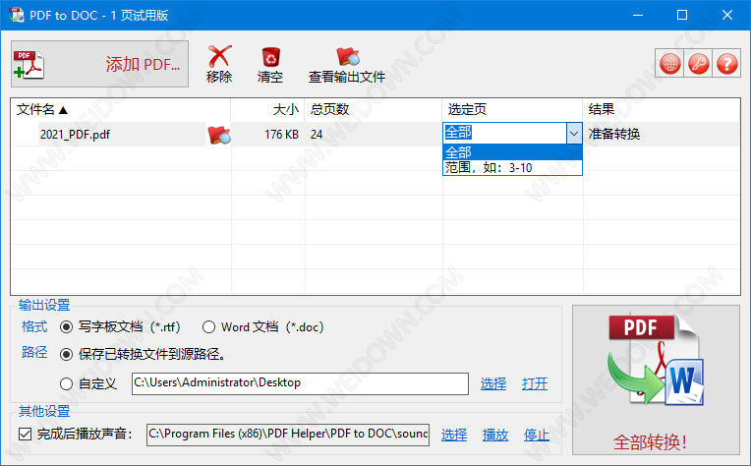Click folder icon beside 2021_PDF.pdf
The width and height of the screenshot is (751, 466).
(x=218, y=135)
